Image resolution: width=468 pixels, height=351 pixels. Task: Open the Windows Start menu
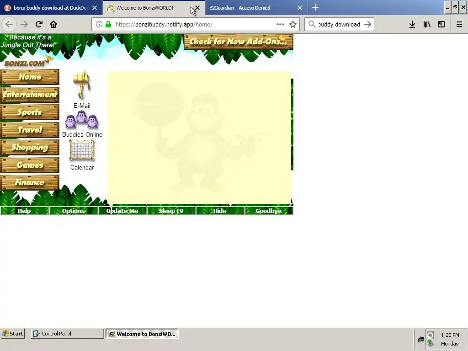click(x=12, y=334)
